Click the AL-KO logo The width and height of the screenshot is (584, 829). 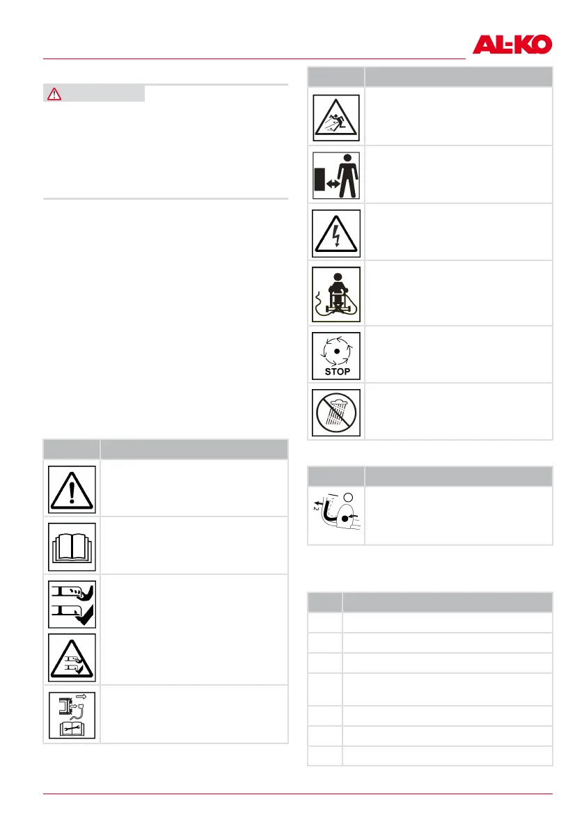pyautogui.click(x=512, y=45)
